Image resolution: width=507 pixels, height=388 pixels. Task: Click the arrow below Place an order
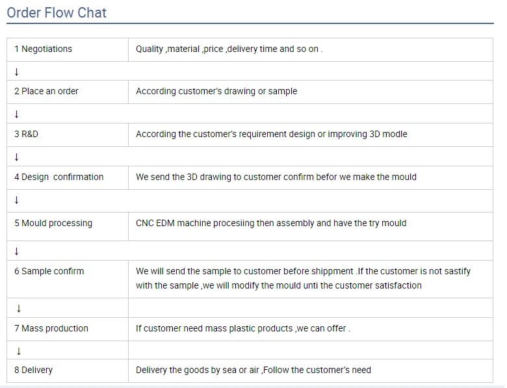[16, 114]
